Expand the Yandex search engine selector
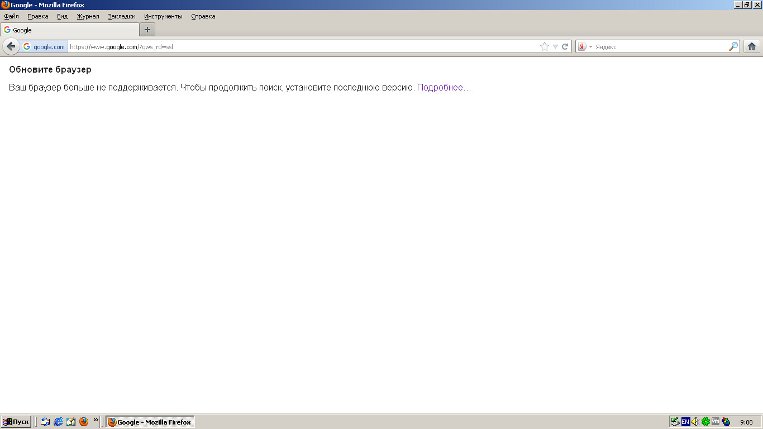763x429 pixels. click(x=584, y=47)
